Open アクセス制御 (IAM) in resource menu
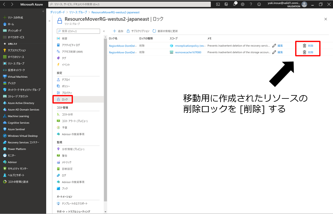 coord(70,52)
